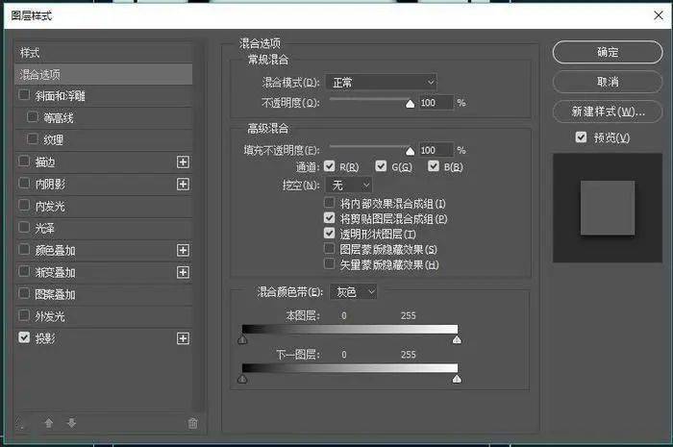673x447 pixels.
Task: Enable the 斜面和浮雕 checkbox
Action: [24, 95]
